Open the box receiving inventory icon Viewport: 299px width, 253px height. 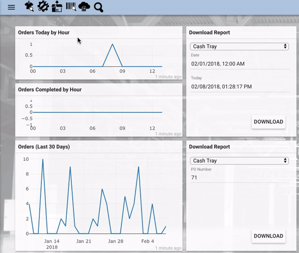[57, 6]
